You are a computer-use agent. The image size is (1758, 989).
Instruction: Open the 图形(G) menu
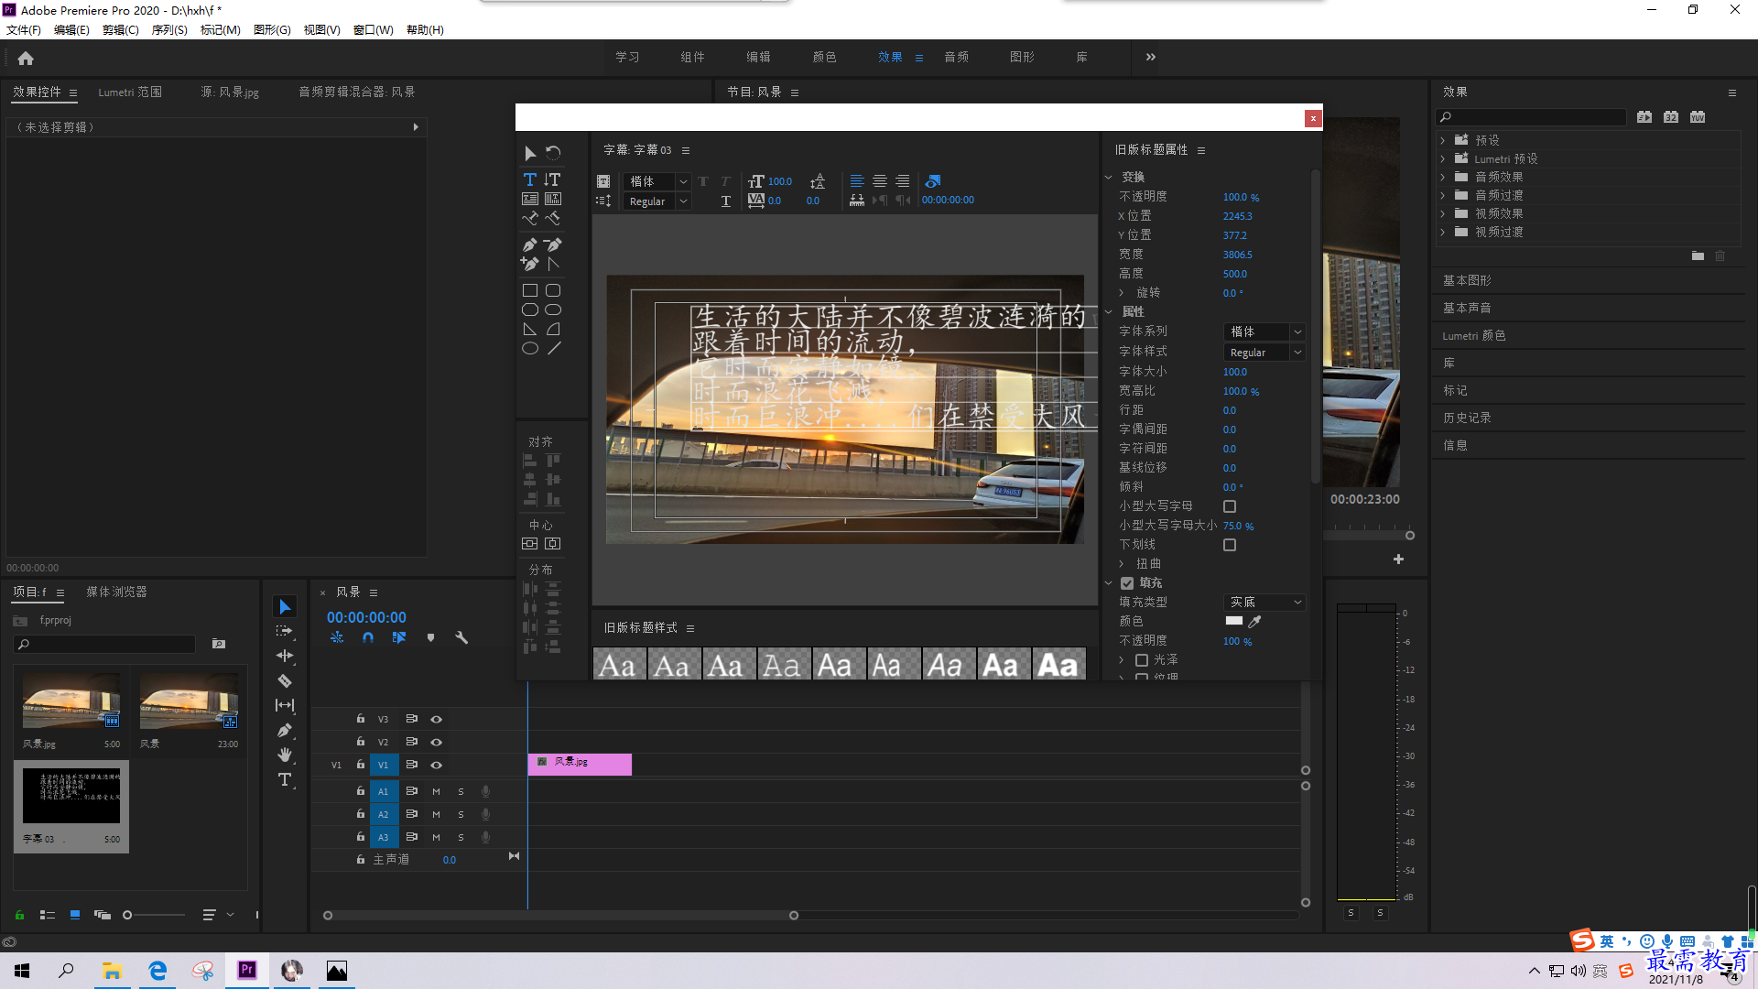coord(272,30)
